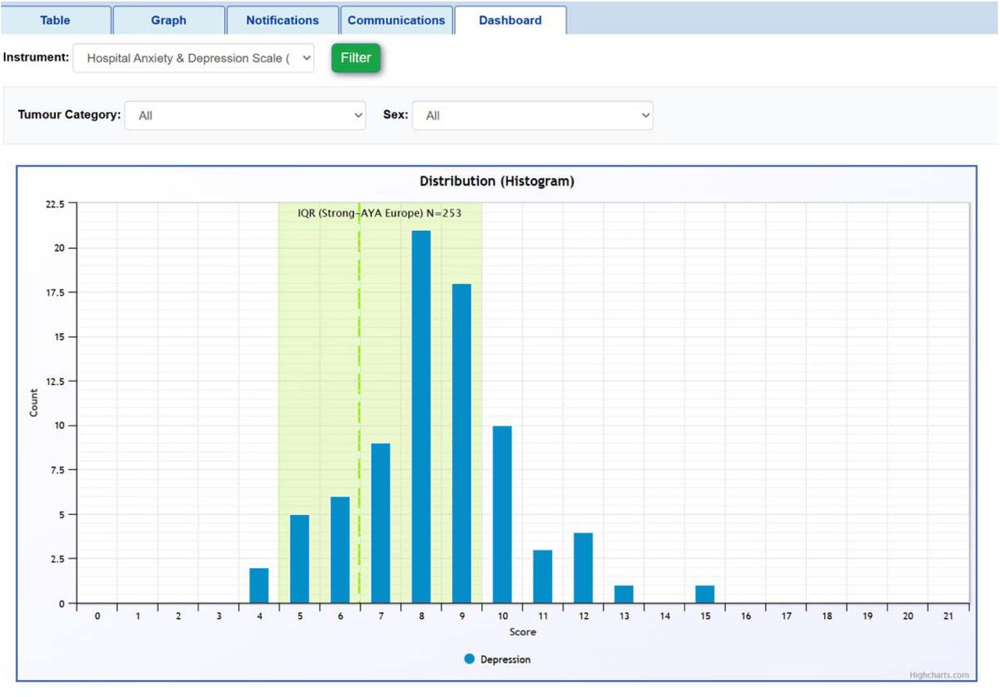Click the histogram bar for score 12
The image size is (1000, 697).
(x=584, y=568)
